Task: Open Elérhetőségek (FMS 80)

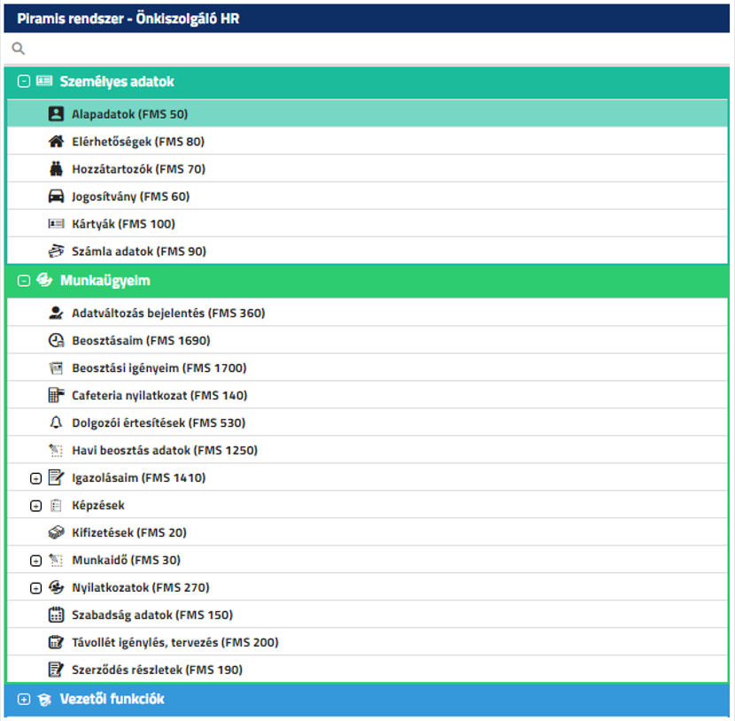Action: [367, 141]
